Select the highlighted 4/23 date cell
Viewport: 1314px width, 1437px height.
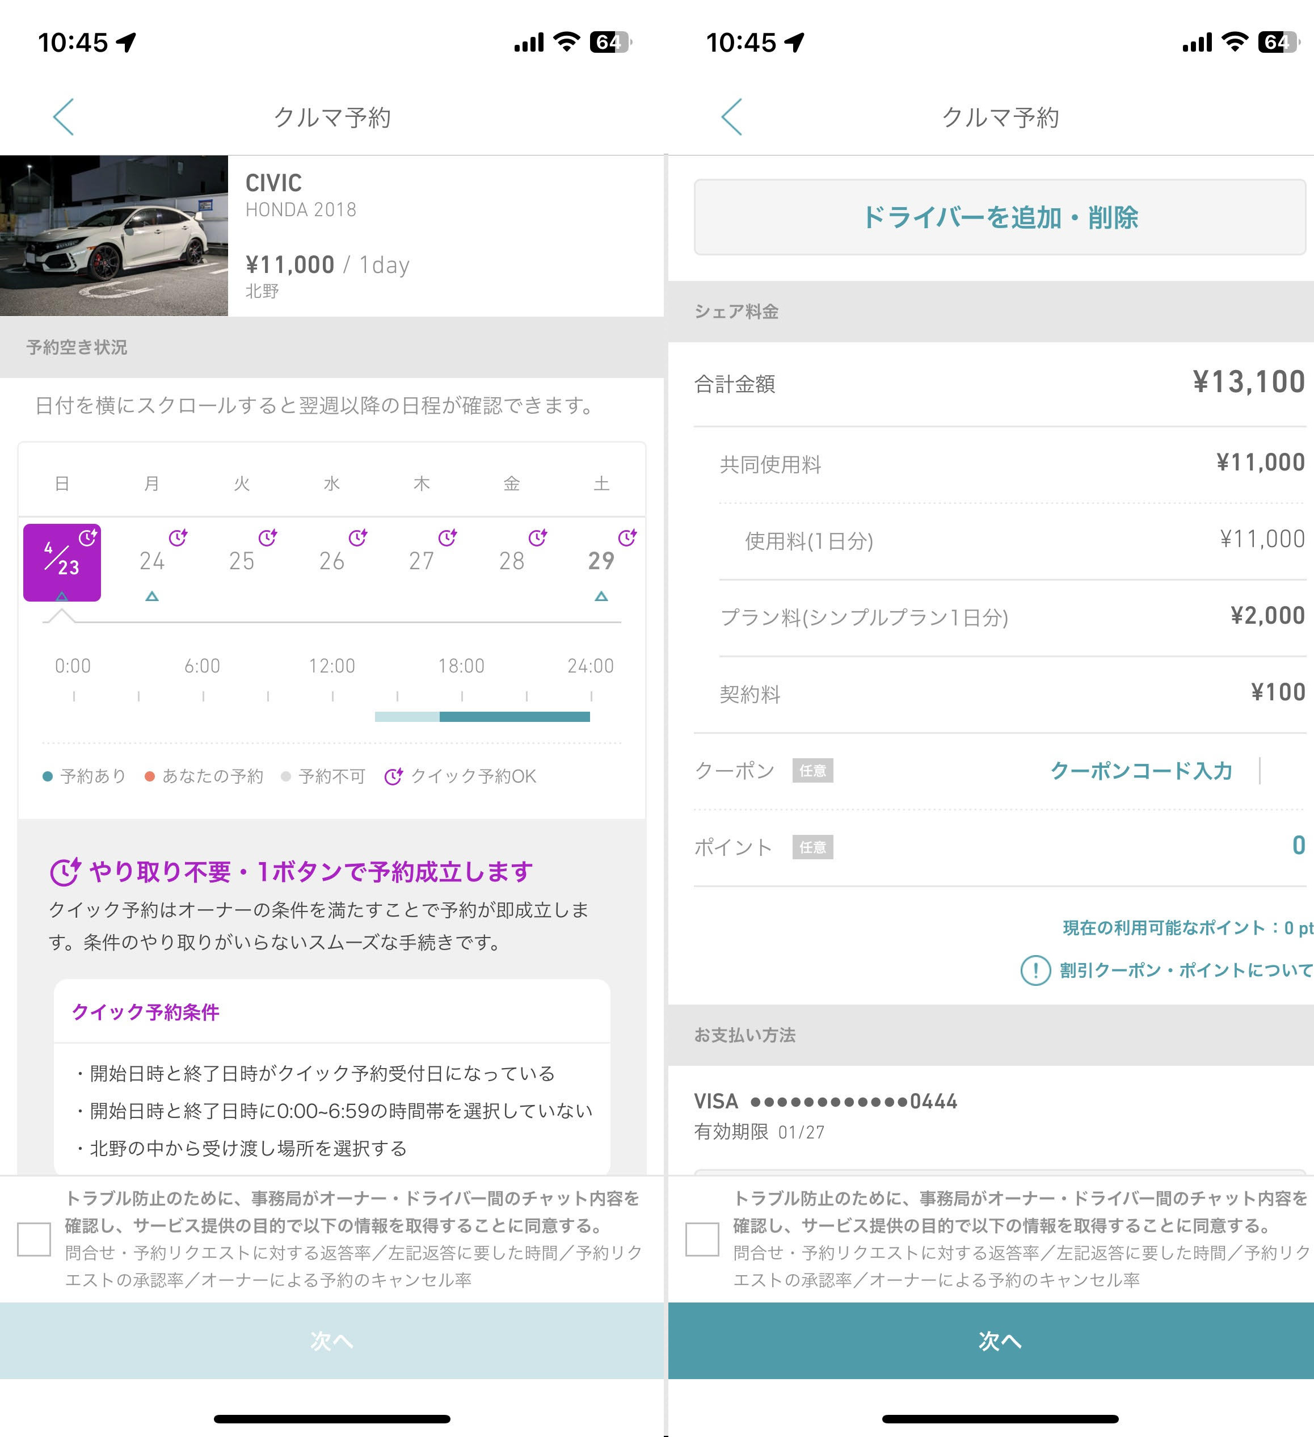point(62,562)
